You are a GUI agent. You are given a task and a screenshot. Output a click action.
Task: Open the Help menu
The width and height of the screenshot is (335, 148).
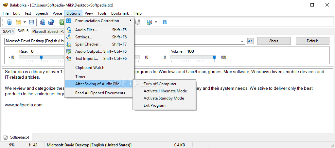138,13
